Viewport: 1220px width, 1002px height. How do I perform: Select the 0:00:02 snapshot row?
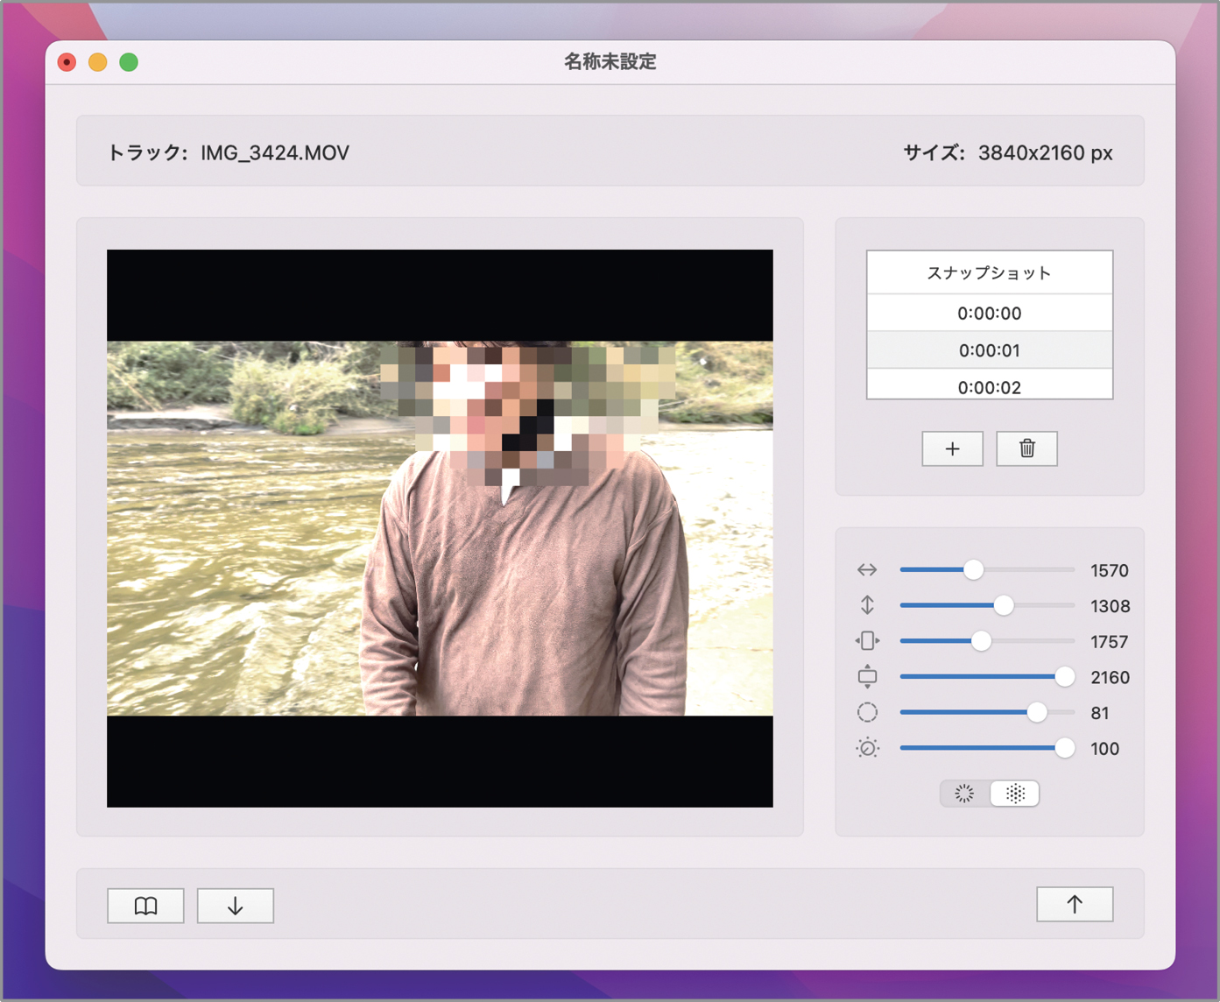pos(989,386)
